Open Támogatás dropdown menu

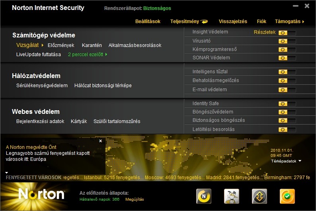(x=289, y=21)
